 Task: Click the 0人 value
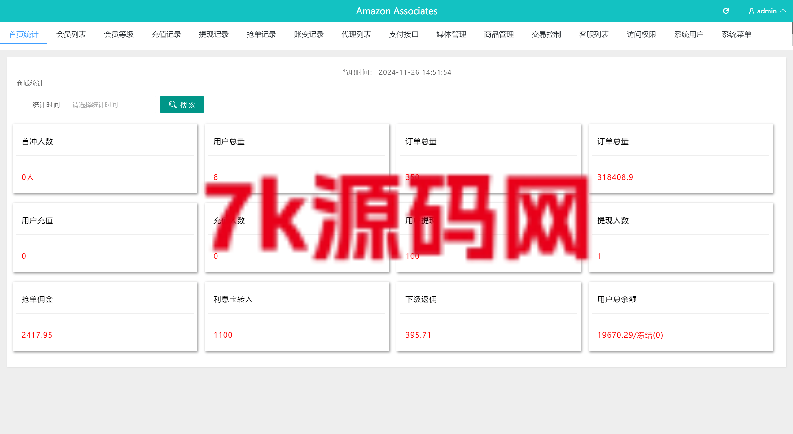coord(28,177)
